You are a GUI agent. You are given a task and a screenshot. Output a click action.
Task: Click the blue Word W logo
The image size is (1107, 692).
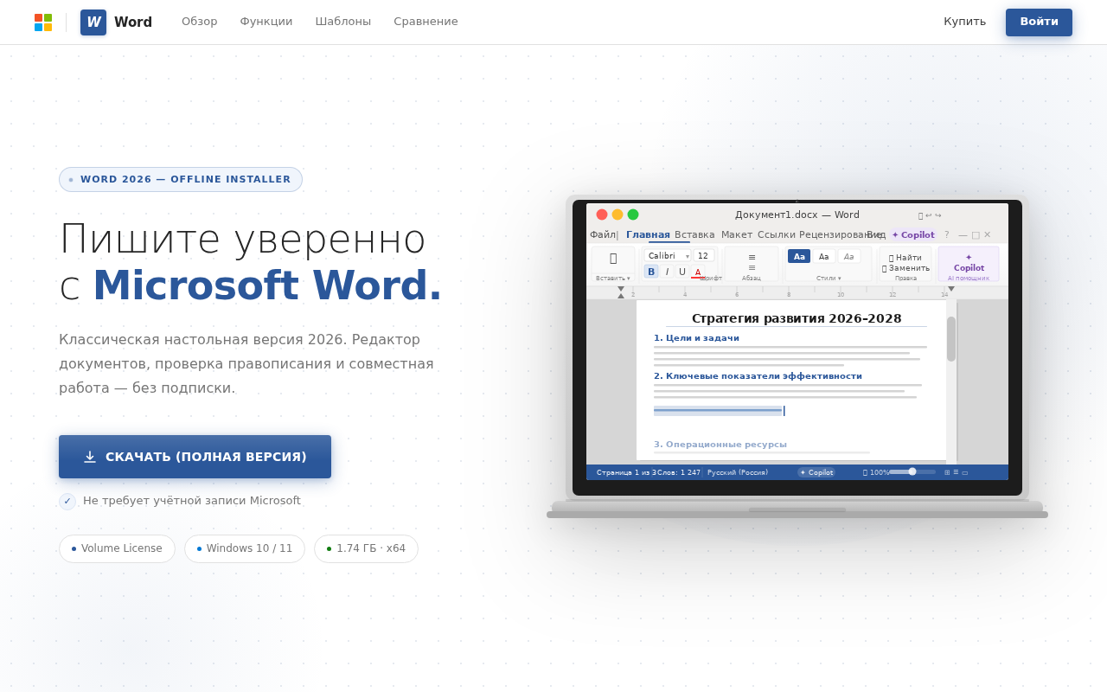click(x=93, y=22)
